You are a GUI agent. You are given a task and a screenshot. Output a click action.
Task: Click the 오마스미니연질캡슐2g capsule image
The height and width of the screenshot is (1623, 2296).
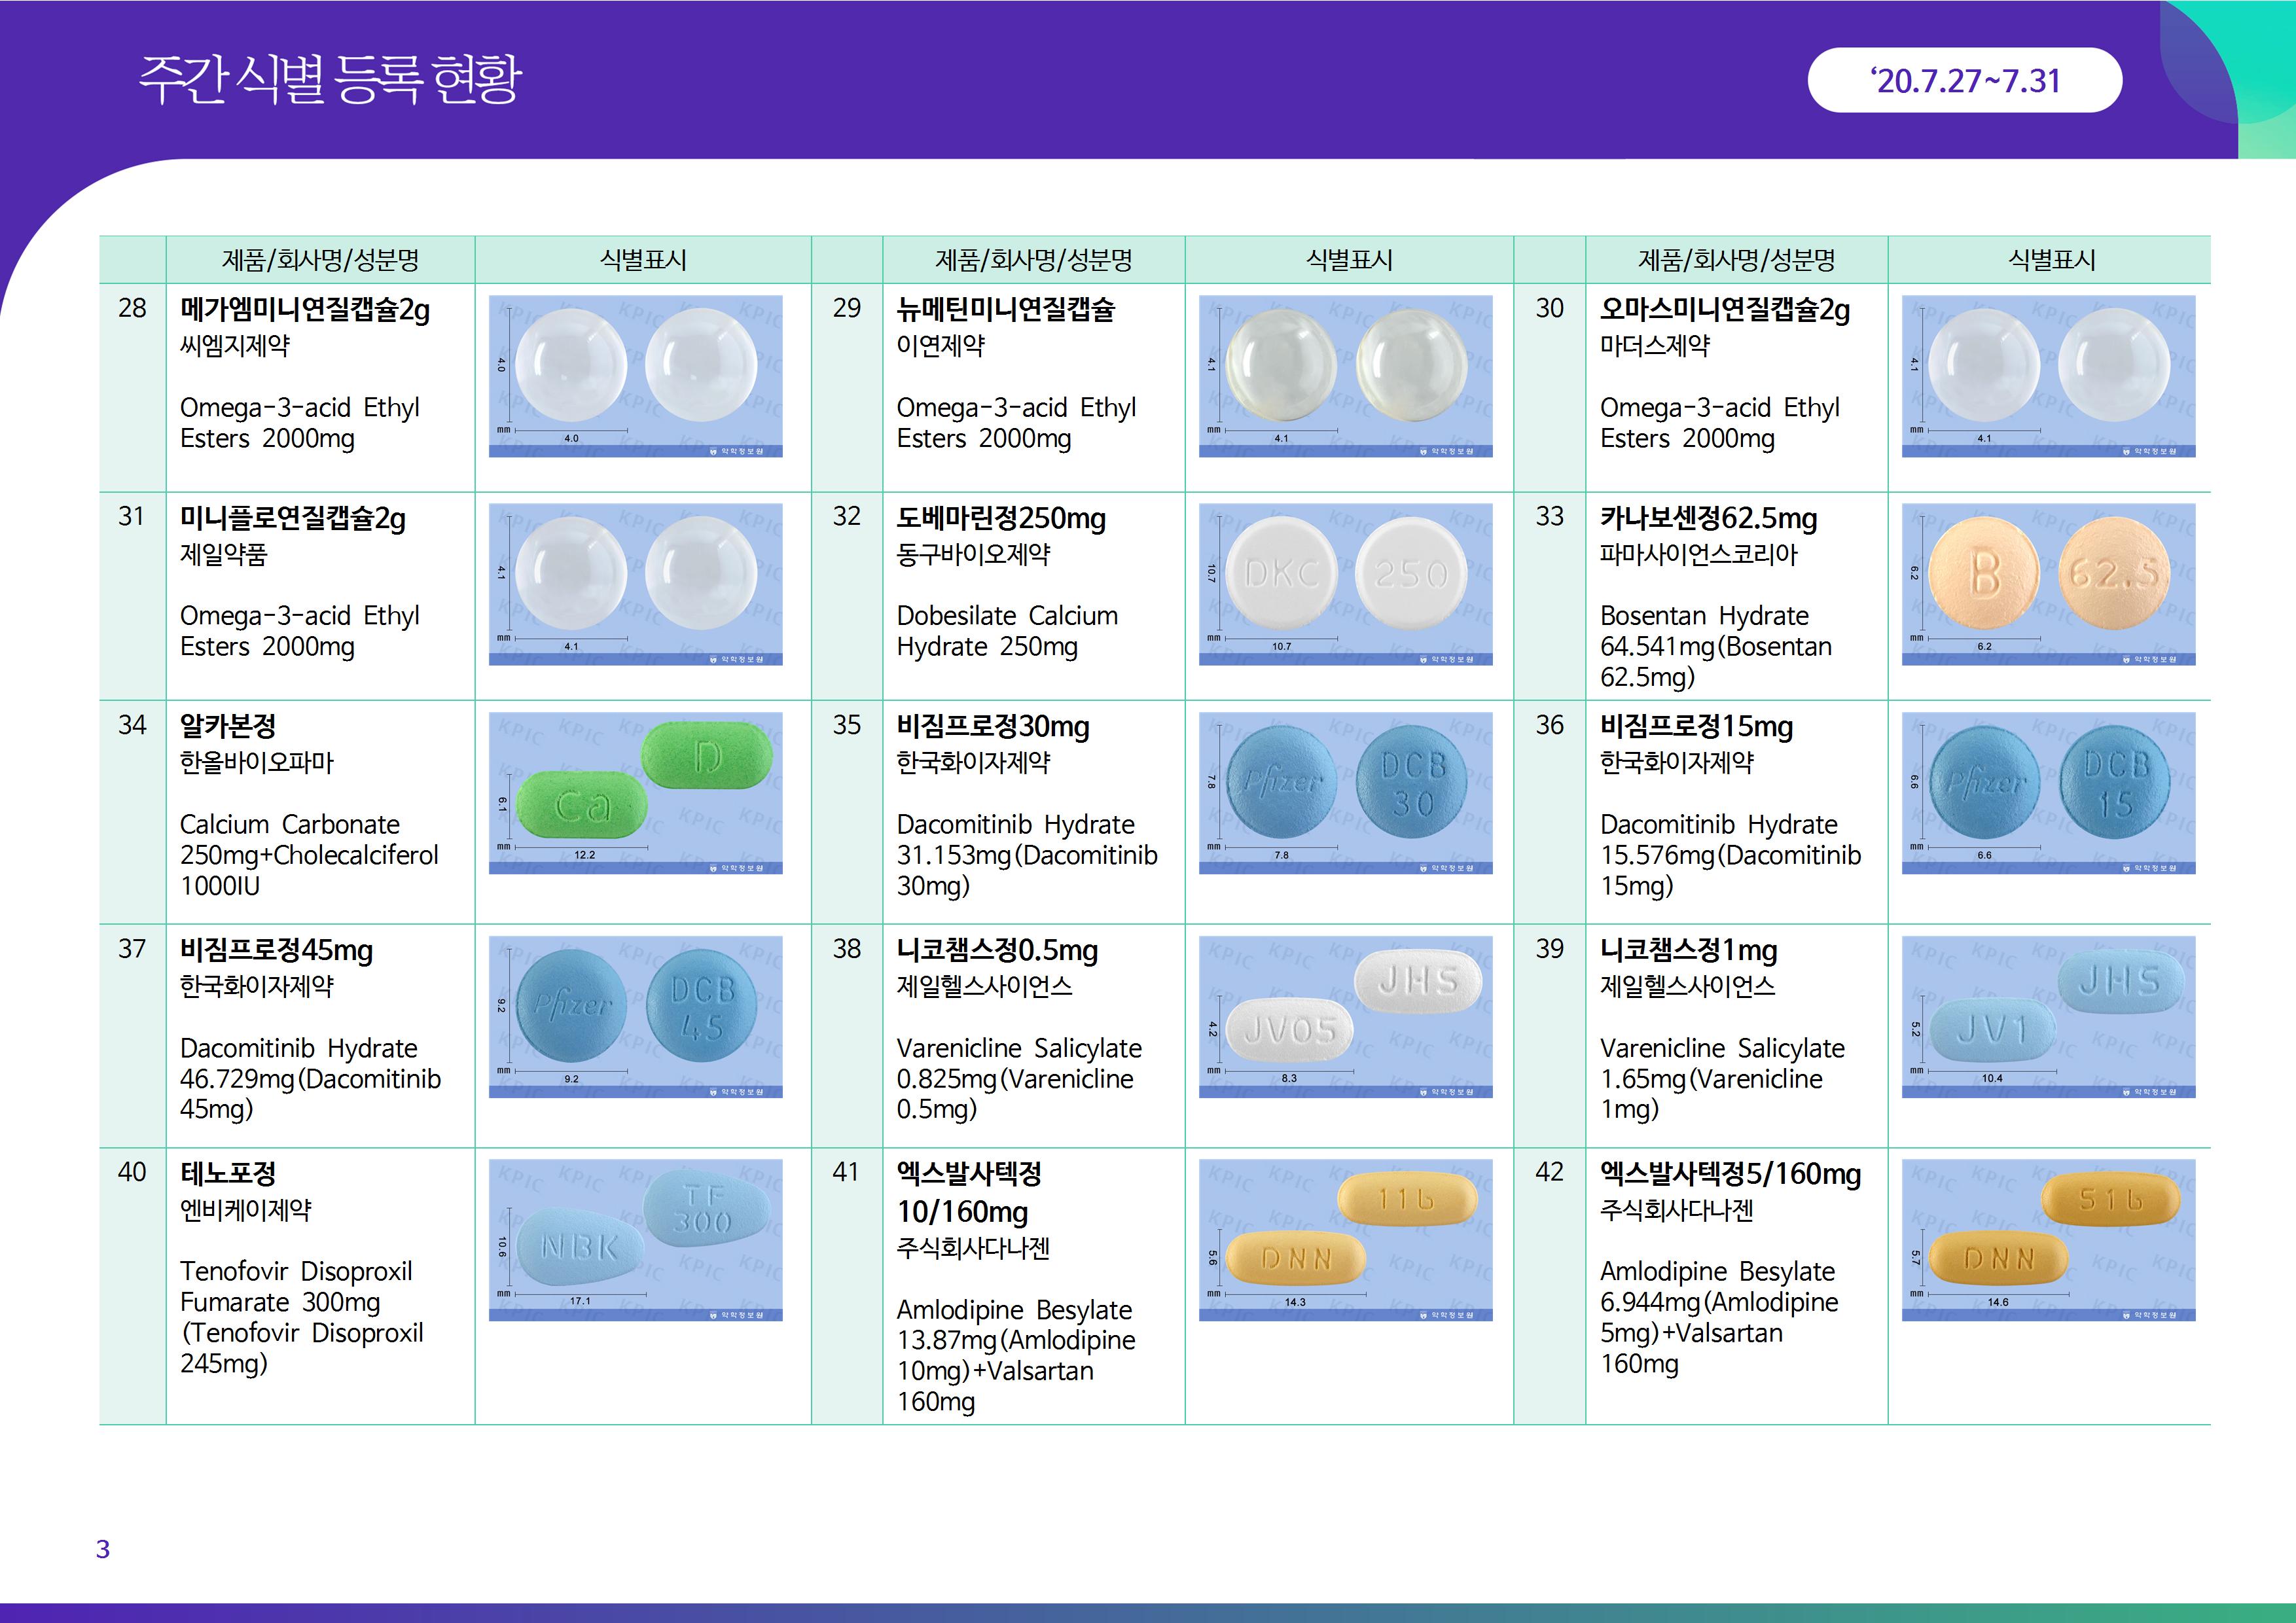(2048, 376)
